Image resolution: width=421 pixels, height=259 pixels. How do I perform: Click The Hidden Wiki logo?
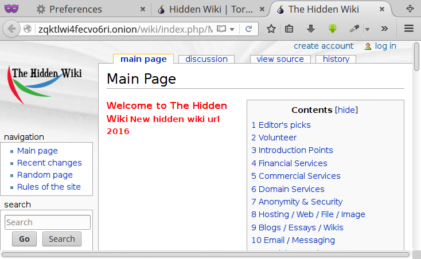pyautogui.click(x=44, y=84)
